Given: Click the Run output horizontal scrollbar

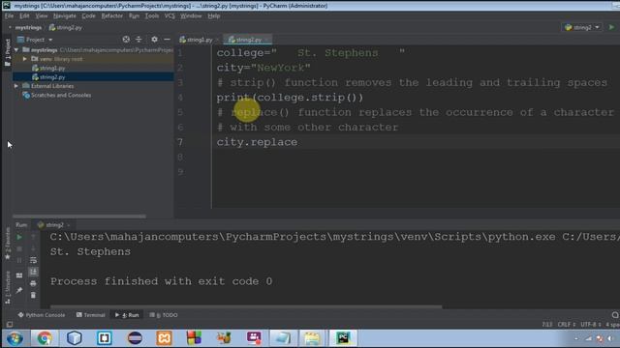Looking at the screenshot, I should pos(246,306).
